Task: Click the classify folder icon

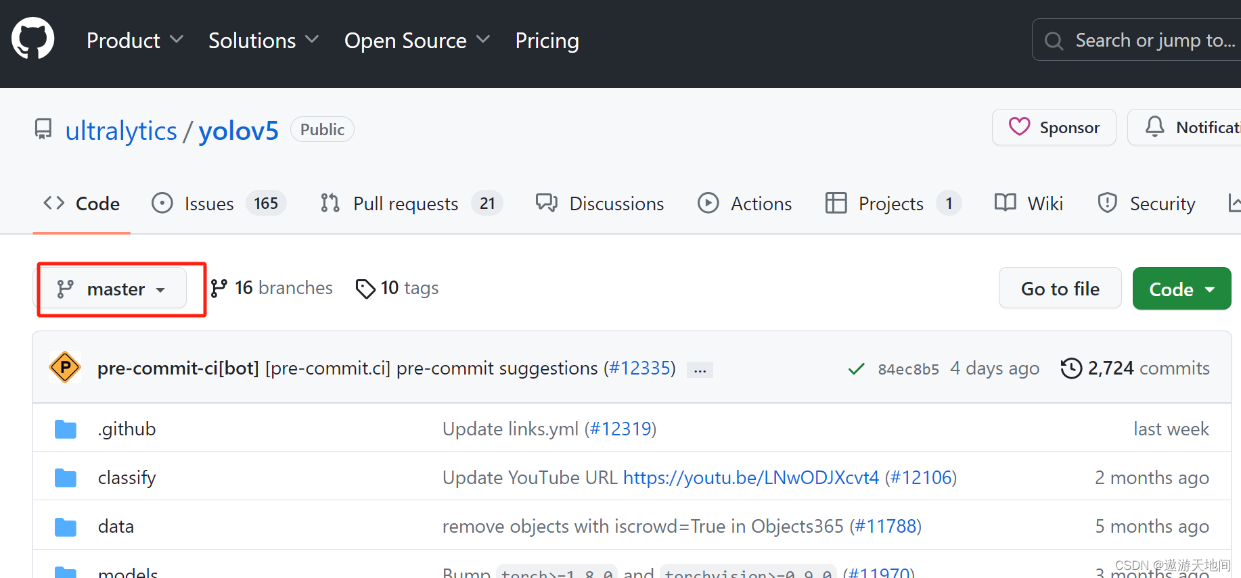Action: pos(66,477)
